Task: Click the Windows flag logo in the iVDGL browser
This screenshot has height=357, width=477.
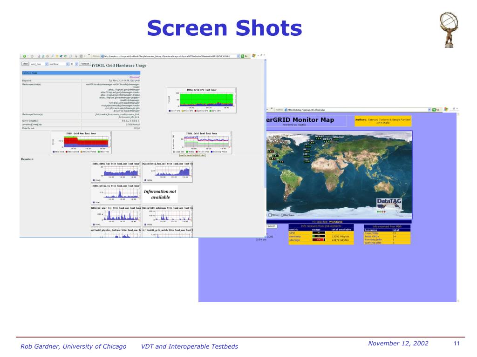Action: (x=253, y=56)
